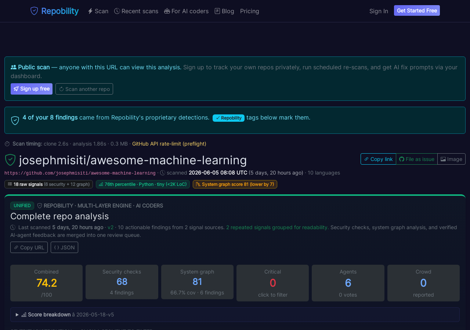Copy the scan link

tap(378, 159)
